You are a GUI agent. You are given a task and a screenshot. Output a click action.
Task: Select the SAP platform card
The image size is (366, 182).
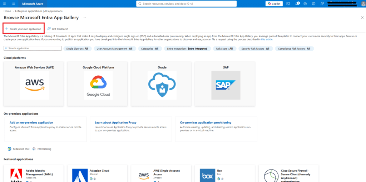coord(225,84)
